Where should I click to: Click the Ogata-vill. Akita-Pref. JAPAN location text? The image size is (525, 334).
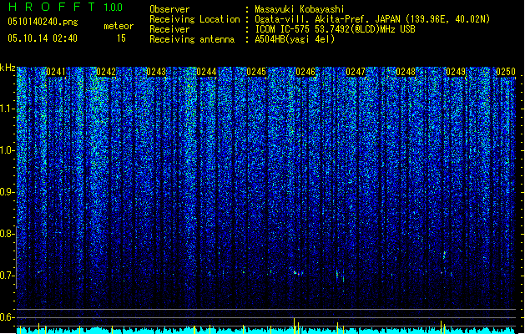point(372,19)
